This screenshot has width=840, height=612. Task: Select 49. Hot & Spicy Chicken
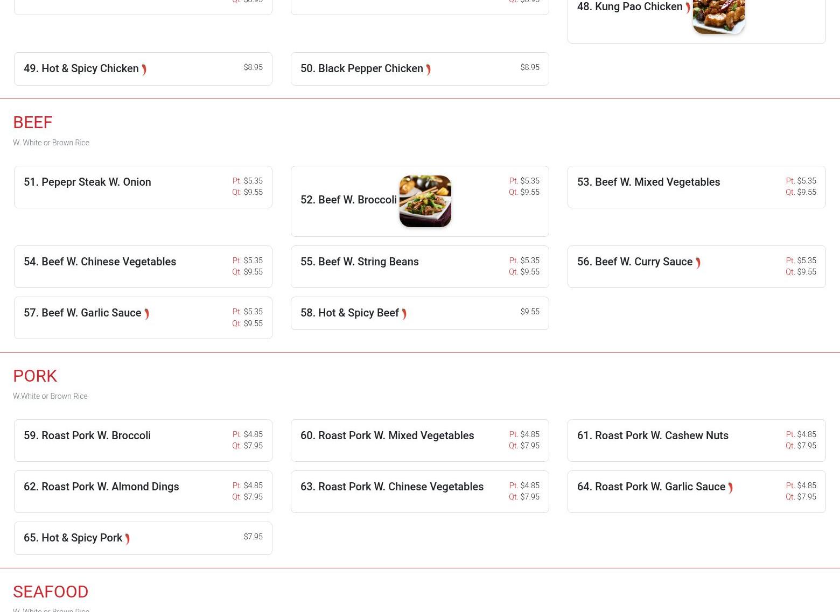143,69
